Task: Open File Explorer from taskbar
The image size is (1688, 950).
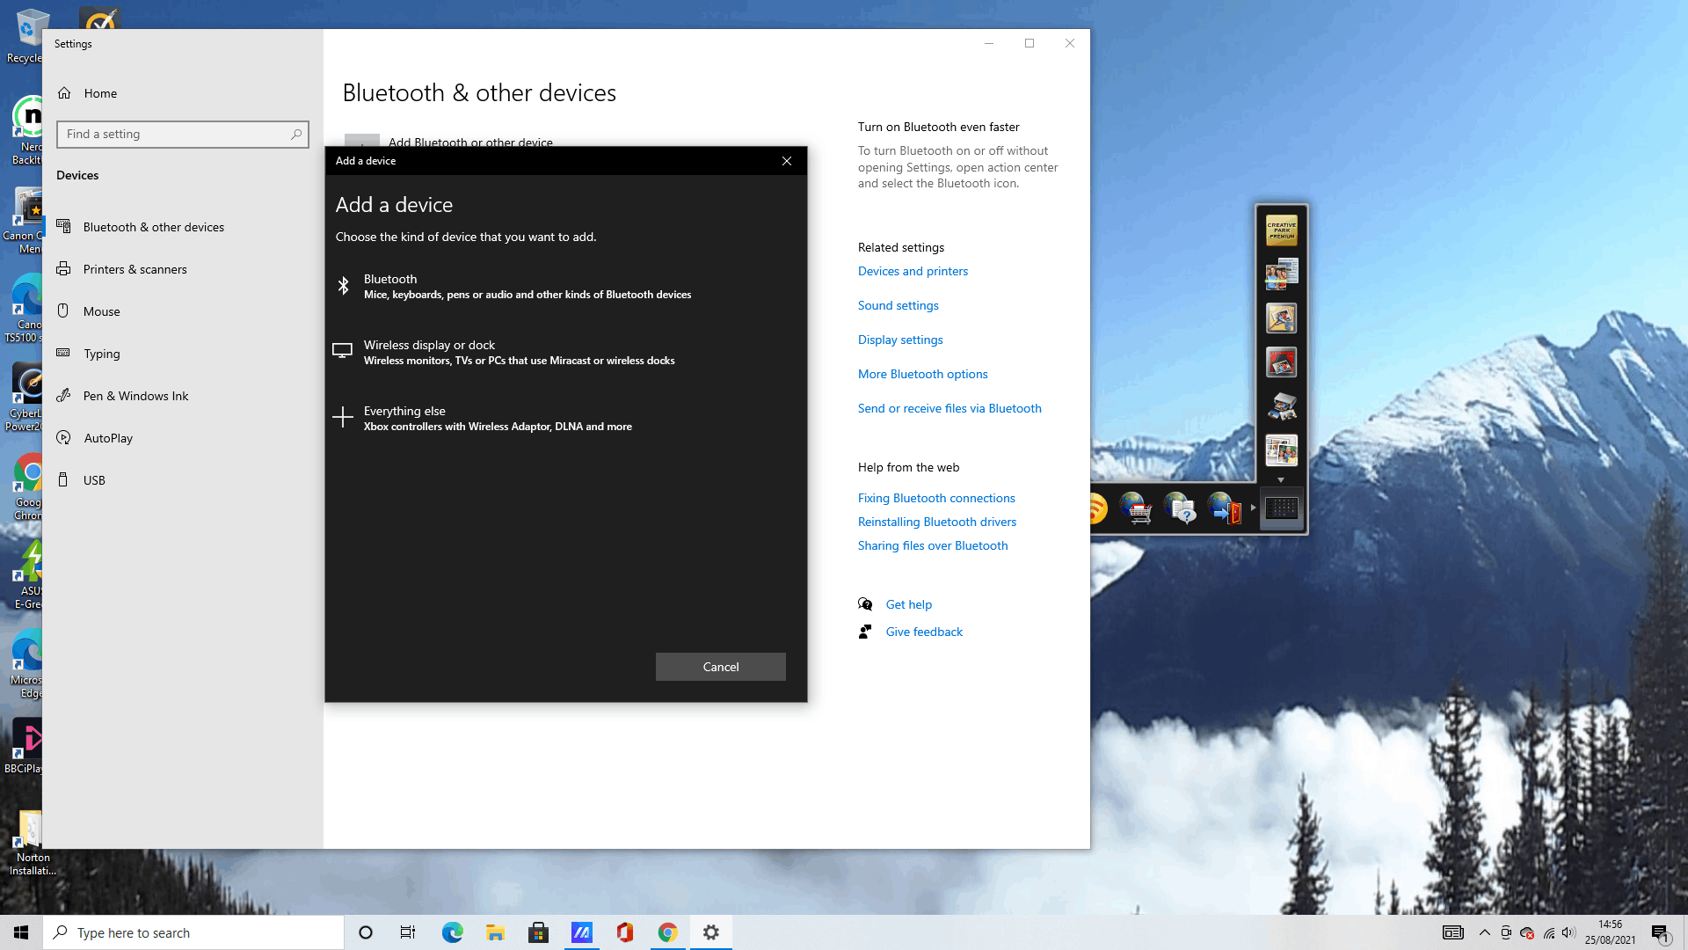Action: [x=495, y=932]
